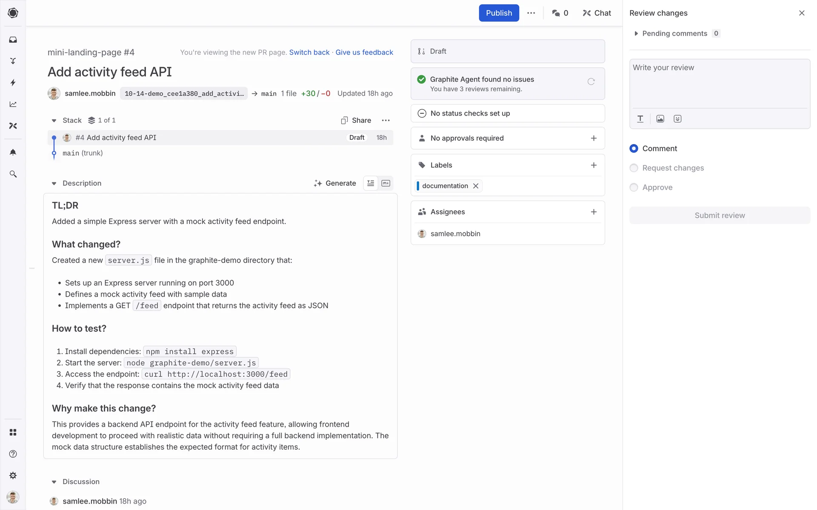Select the Comment review option

[634, 148]
